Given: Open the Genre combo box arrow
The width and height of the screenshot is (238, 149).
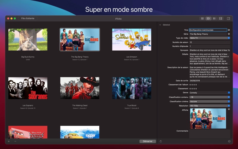Looking at the screenshot, I should click(229, 93).
